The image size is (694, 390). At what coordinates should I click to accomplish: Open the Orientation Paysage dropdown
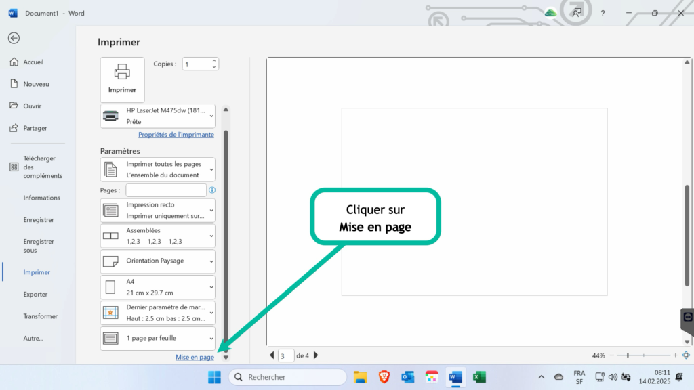coord(157,261)
